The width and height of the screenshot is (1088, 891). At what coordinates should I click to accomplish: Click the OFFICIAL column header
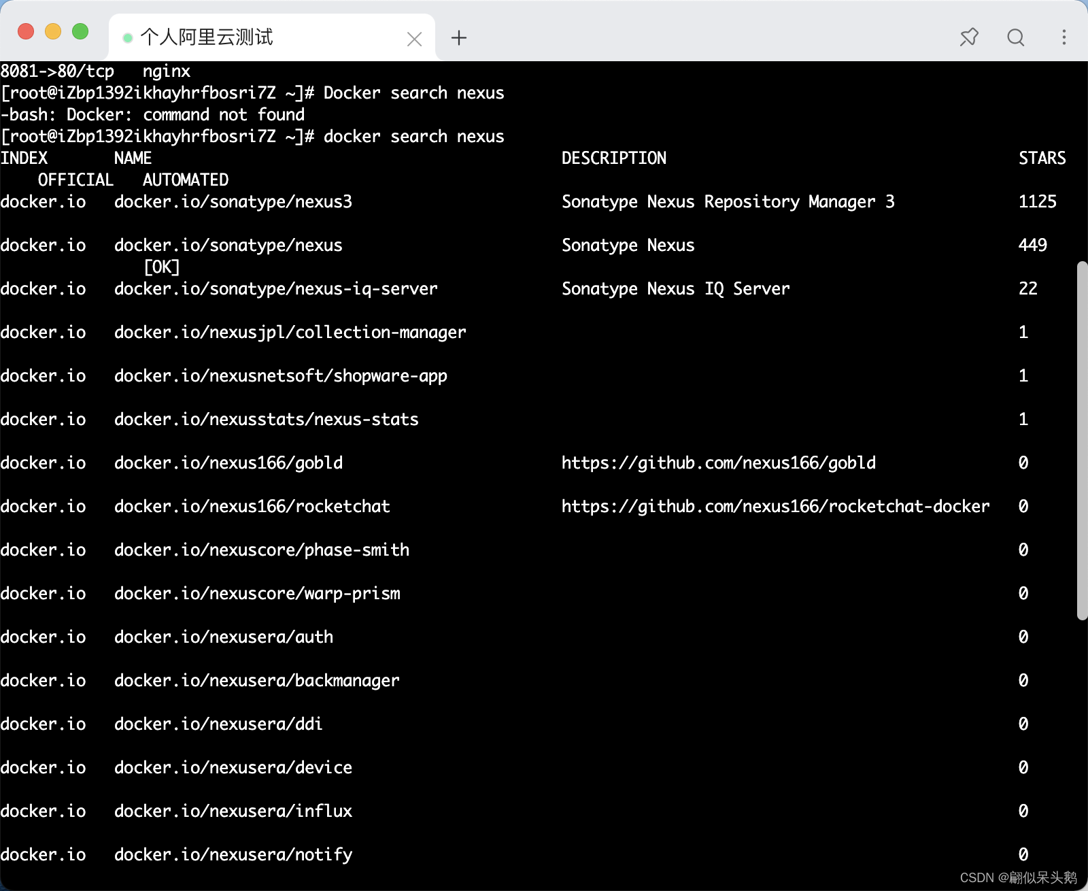[x=75, y=180]
